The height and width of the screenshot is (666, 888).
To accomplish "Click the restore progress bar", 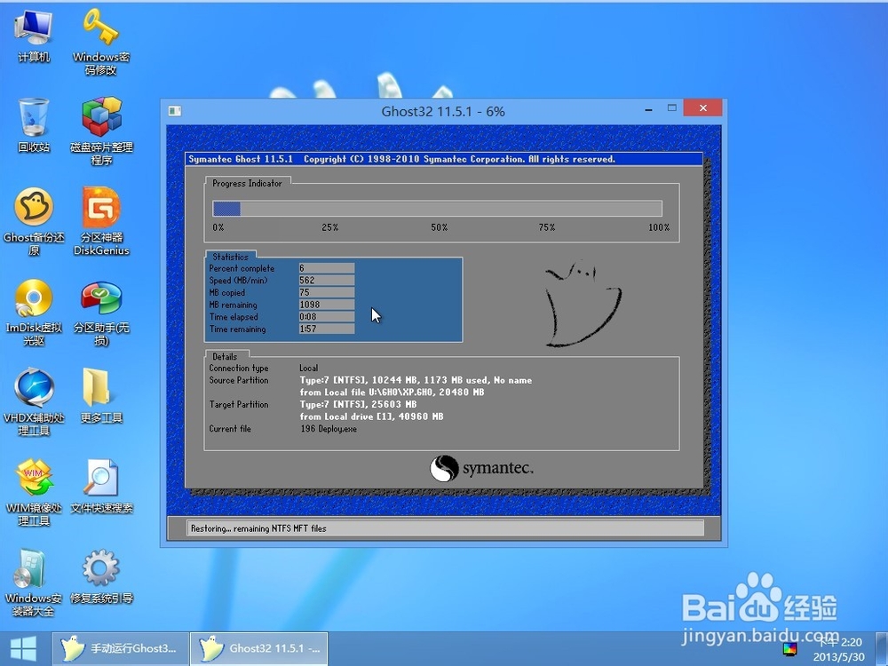I will click(x=437, y=209).
